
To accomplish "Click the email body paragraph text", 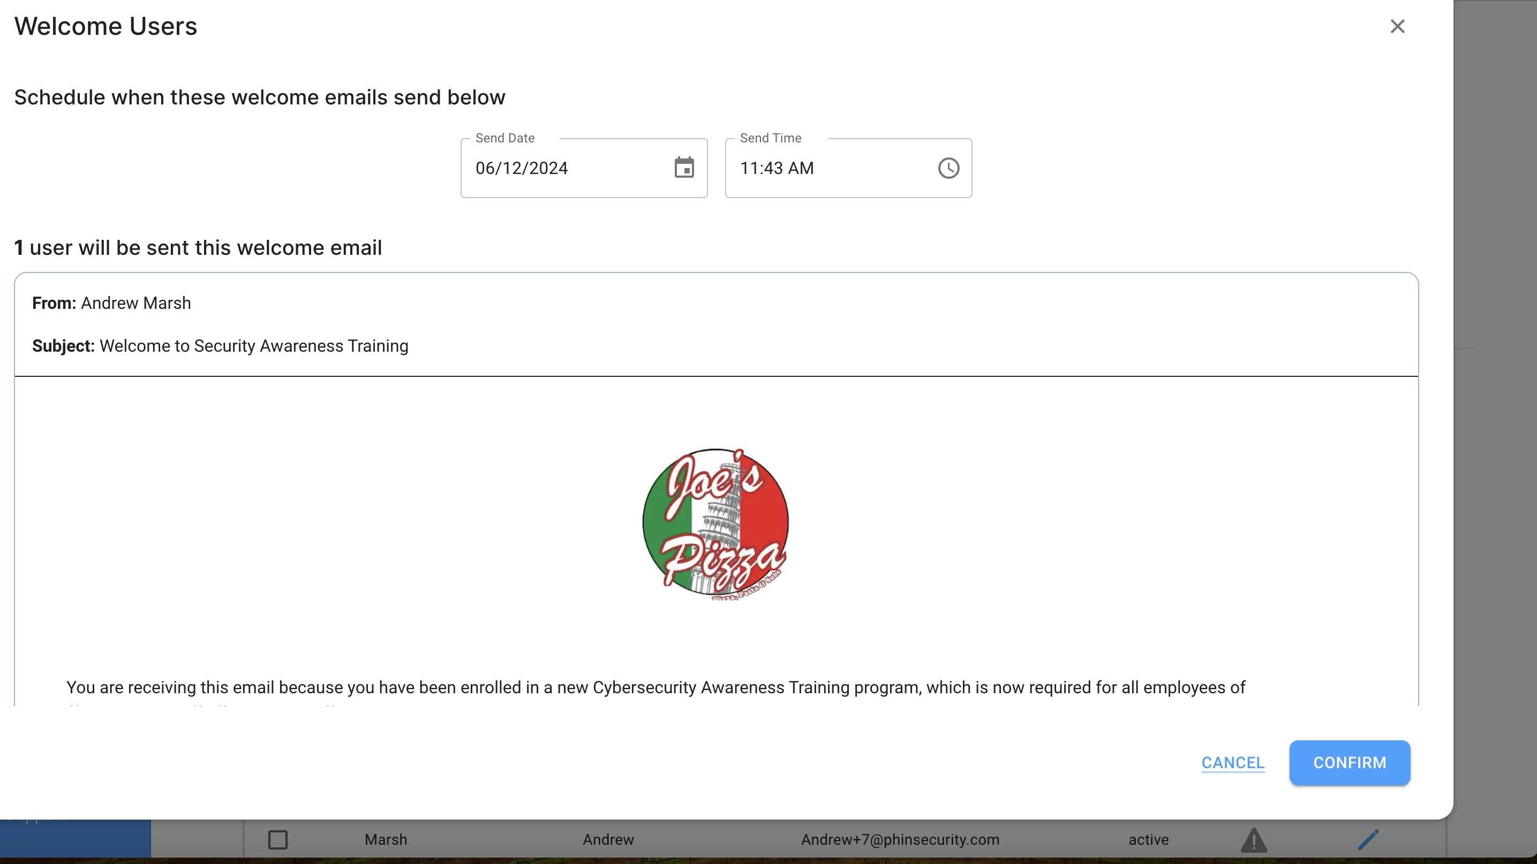I will [x=655, y=687].
